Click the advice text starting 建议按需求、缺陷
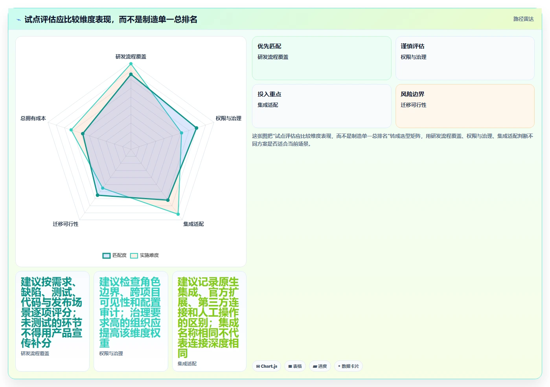The height and width of the screenshot is (387, 550). 52,312
